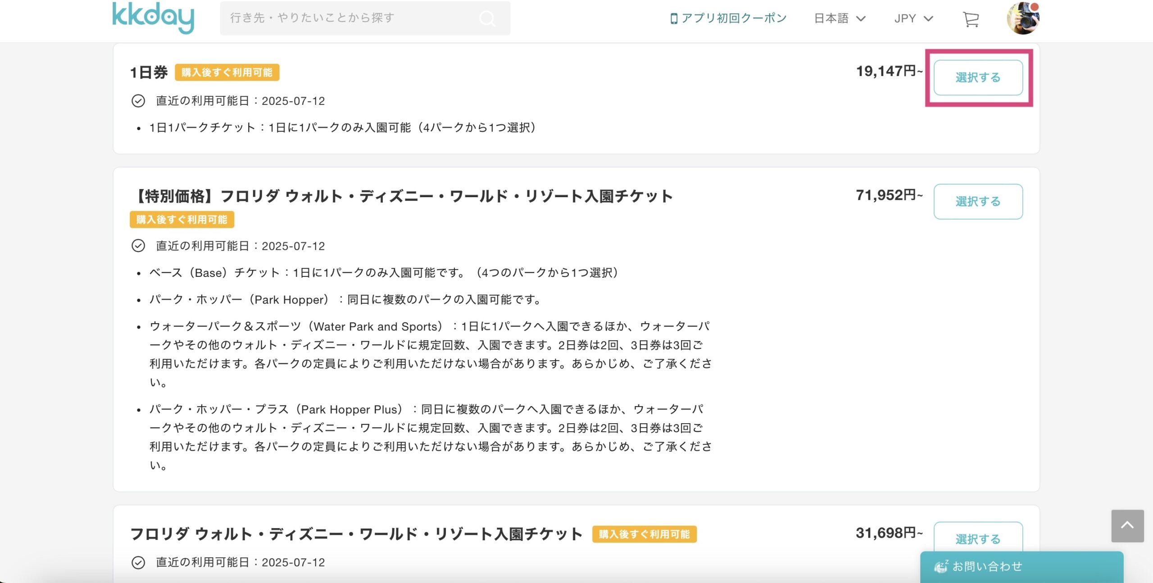The height and width of the screenshot is (583, 1153).
Task: Click the checkmark icon under 1日券
Action: click(x=138, y=101)
